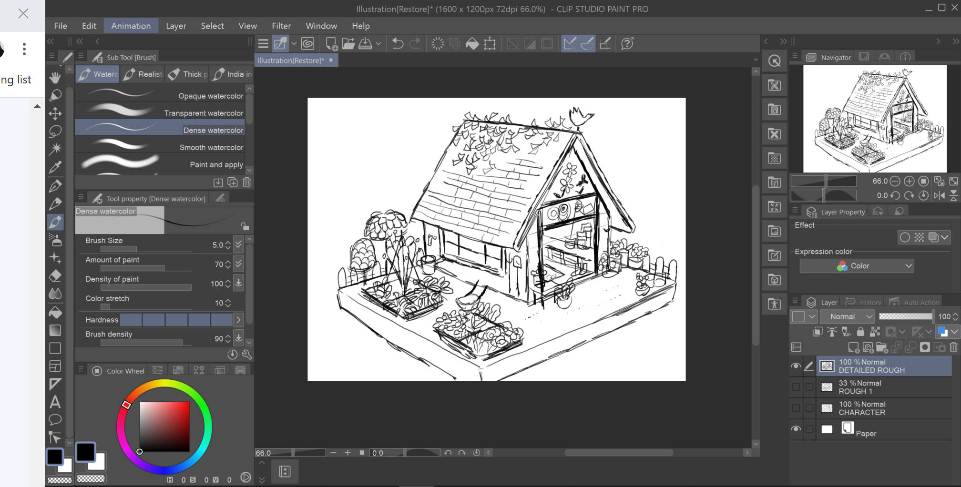The height and width of the screenshot is (487, 961).
Task: Select the Hand move tool
Action: [x=55, y=78]
